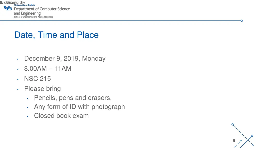This screenshot has width=264, height=148.
Task: Click the bullet dot before NSC 215
Action: [x=18, y=79]
